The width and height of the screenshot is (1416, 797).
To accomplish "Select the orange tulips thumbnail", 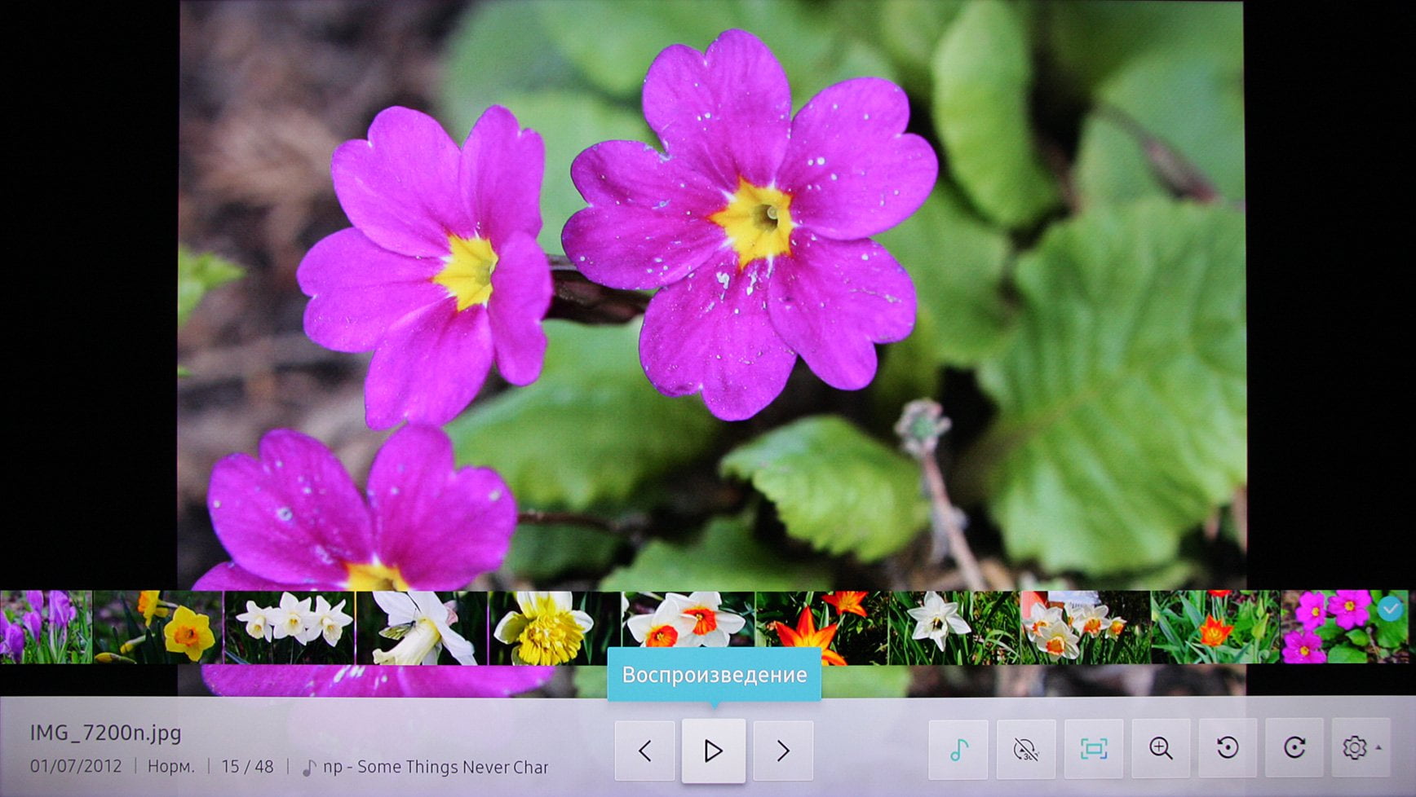I will coord(821,627).
